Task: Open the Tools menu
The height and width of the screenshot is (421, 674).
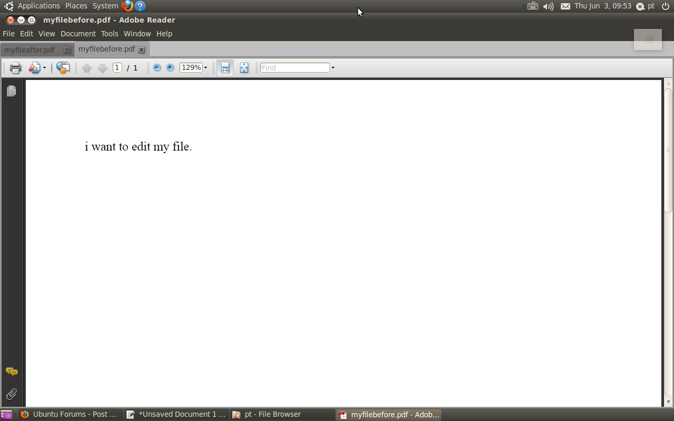Action: coord(110,34)
